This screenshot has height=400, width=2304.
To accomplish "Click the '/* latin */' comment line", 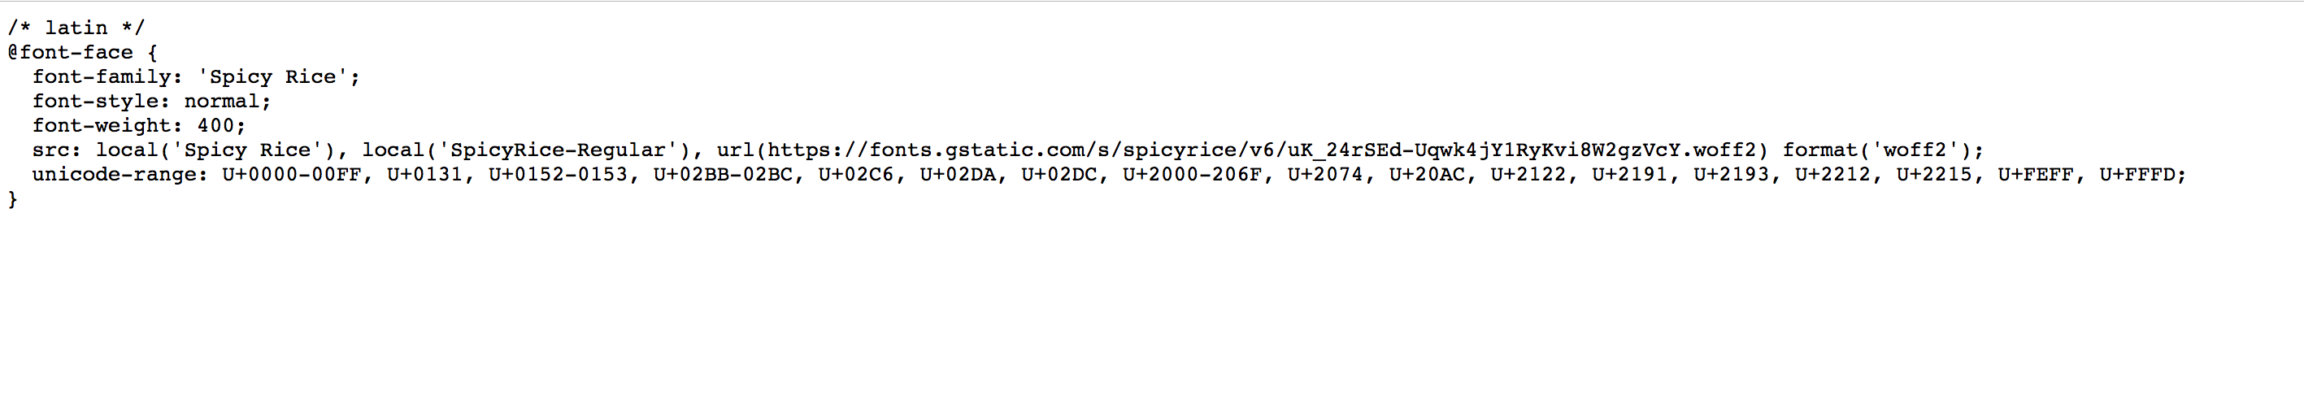I will coord(76,28).
